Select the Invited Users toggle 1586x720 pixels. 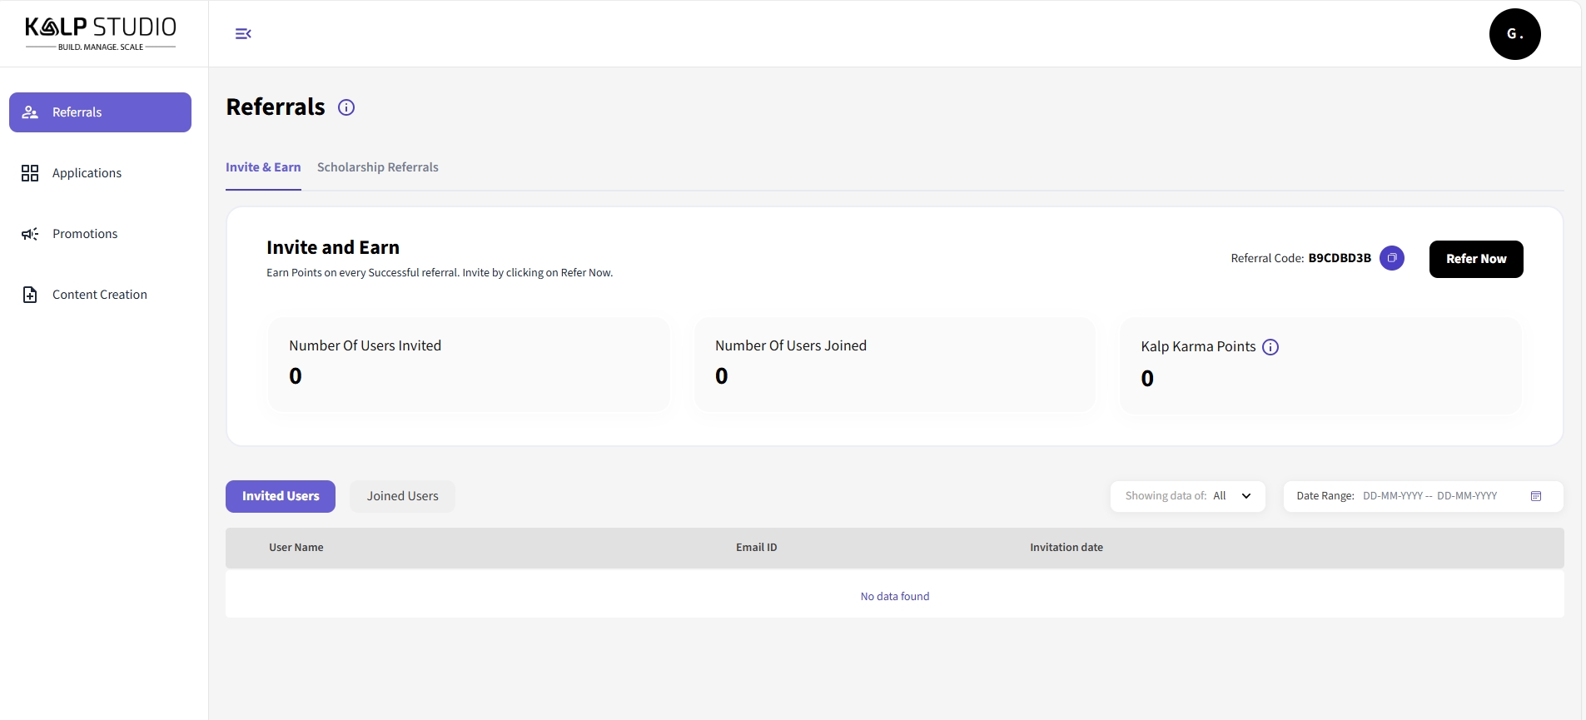pyautogui.click(x=281, y=496)
